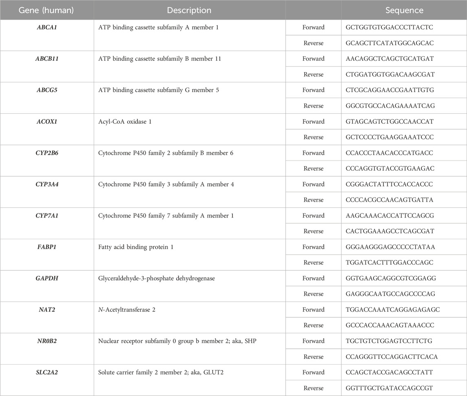
Task: Click sequence AAGCAAACACCATTCCAGCG
Action: [390, 216]
